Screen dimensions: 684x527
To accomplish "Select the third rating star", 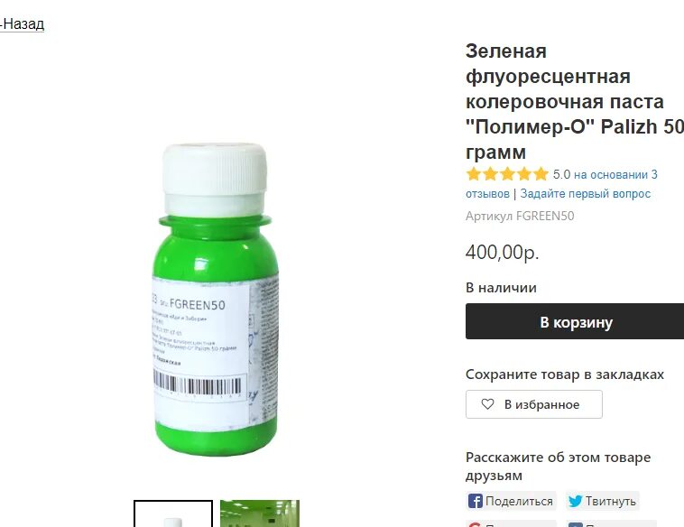I will point(507,174).
